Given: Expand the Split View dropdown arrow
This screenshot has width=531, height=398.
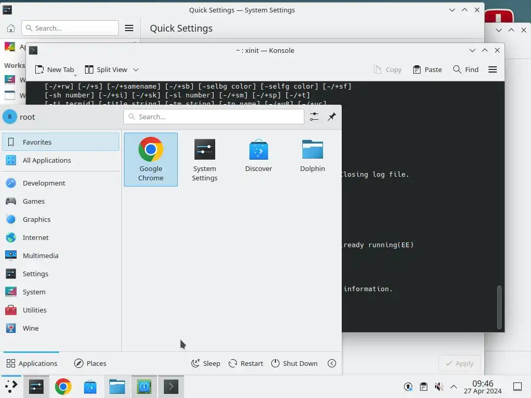Looking at the screenshot, I should pos(136,70).
